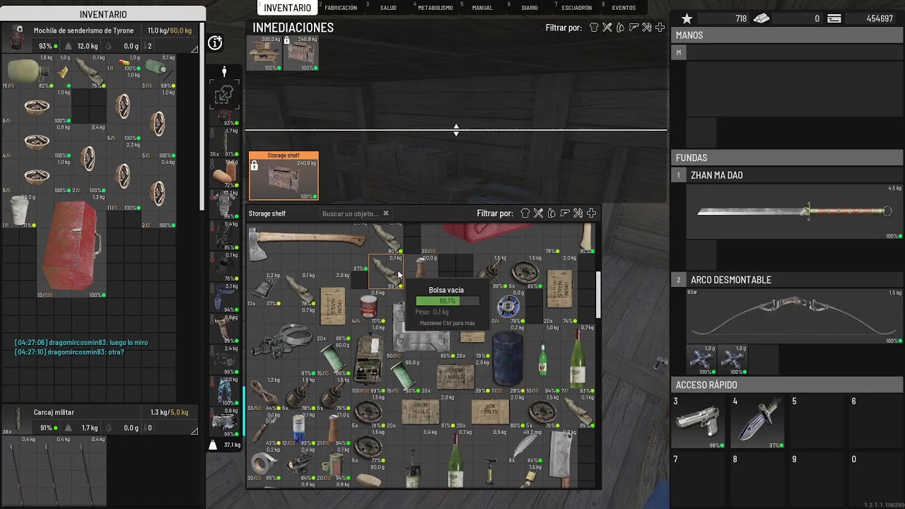Click the Manos hand slot M
Image resolution: width=905 pixels, height=509 pixels.
point(679,52)
